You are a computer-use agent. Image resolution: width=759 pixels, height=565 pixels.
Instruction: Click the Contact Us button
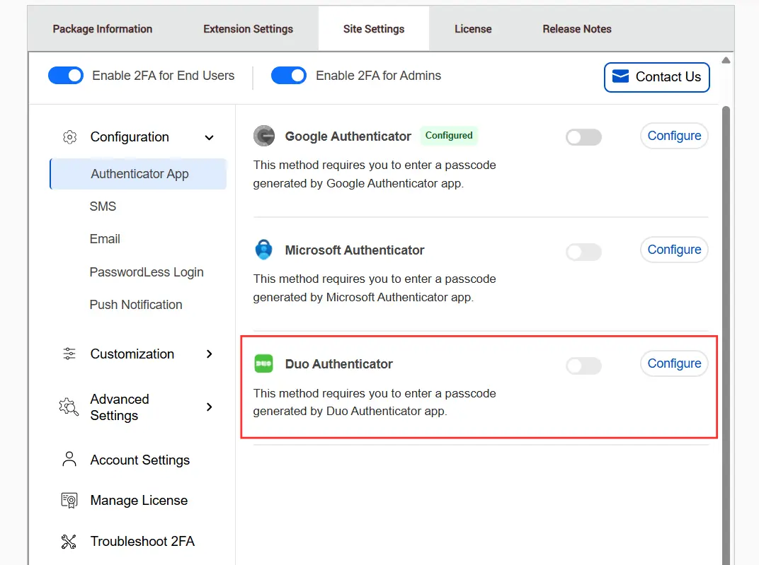tap(657, 77)
